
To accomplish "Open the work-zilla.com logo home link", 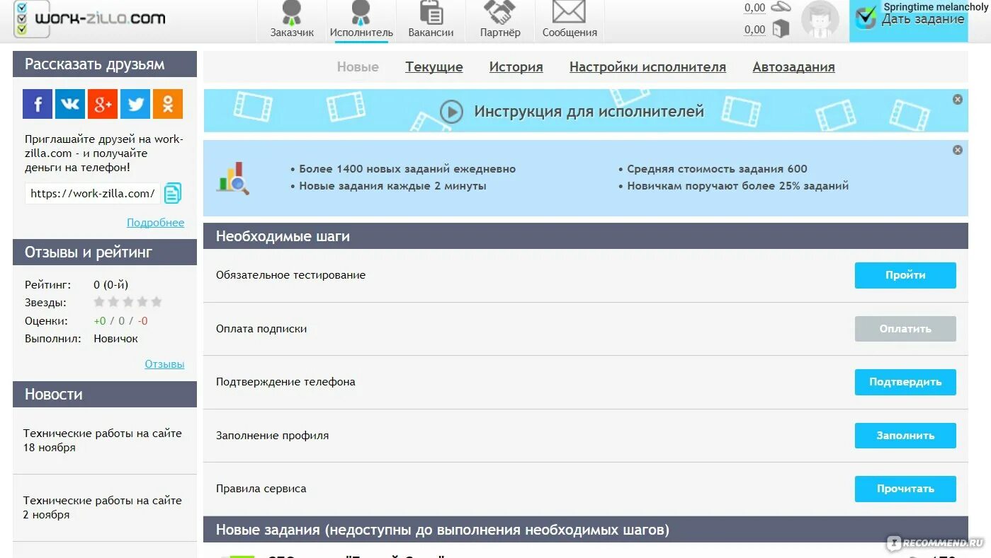I will 90,19.
